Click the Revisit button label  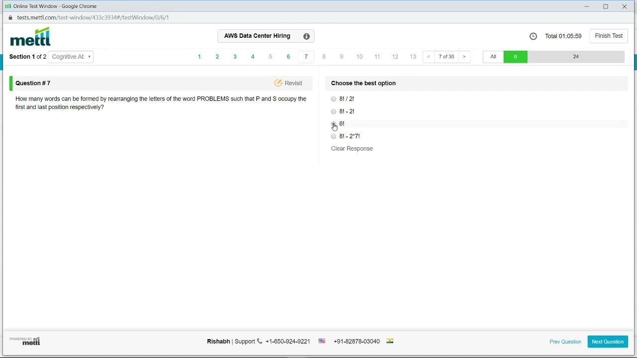click(294, 83)
